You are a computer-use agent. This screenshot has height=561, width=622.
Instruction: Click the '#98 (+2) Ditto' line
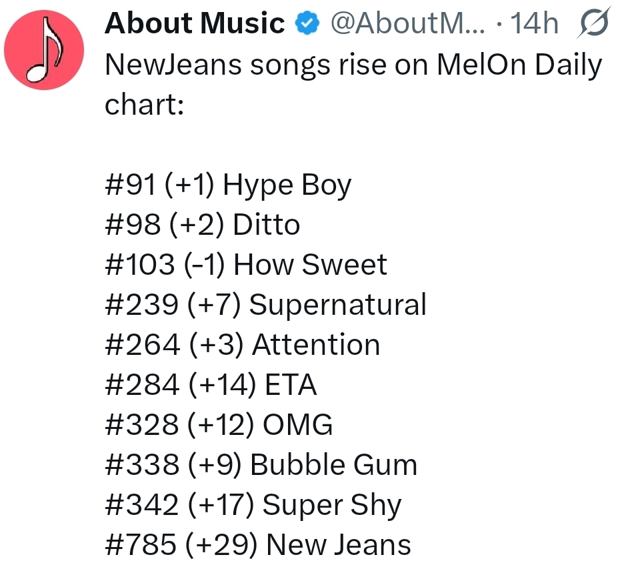click(203, 225)
